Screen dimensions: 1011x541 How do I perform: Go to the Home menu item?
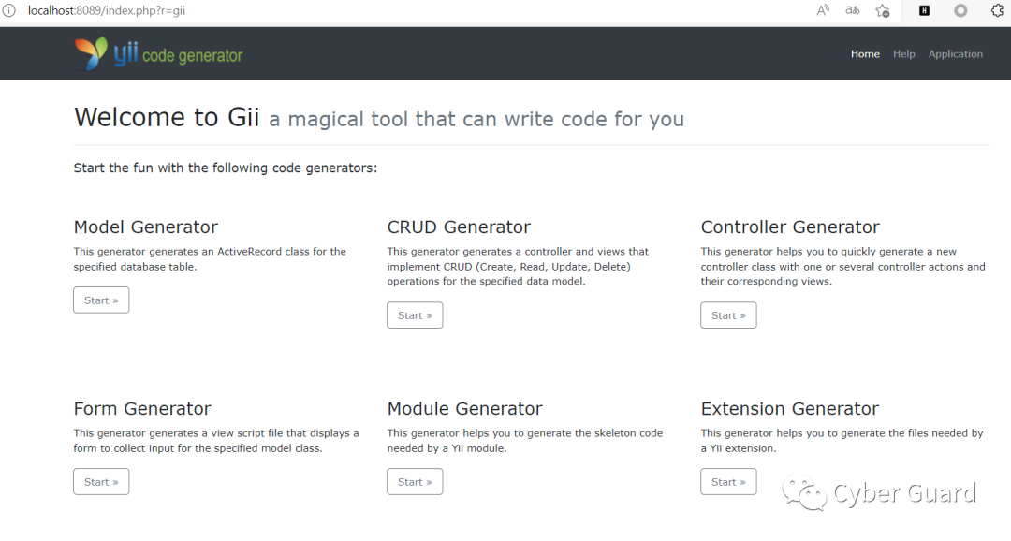coord(865,54)
